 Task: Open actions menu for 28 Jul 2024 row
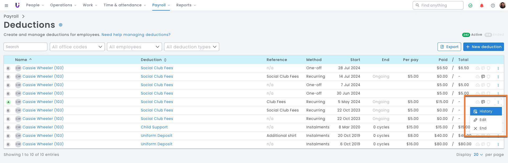[x=498, y=68]
